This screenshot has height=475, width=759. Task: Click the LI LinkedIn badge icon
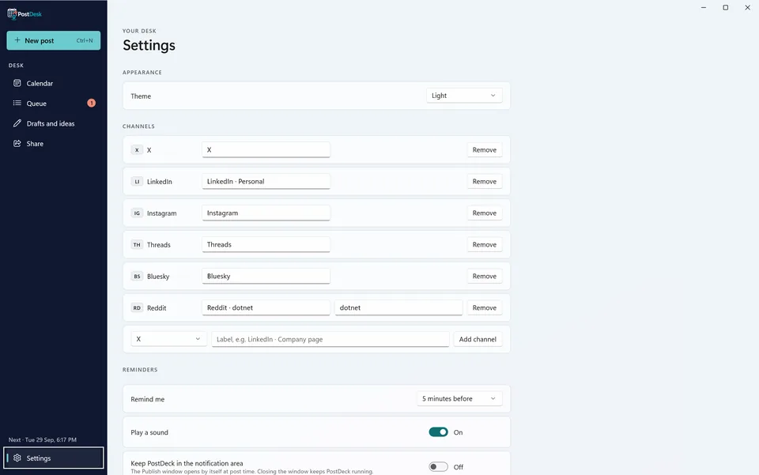pyautogui.click(x=137, y=182)
